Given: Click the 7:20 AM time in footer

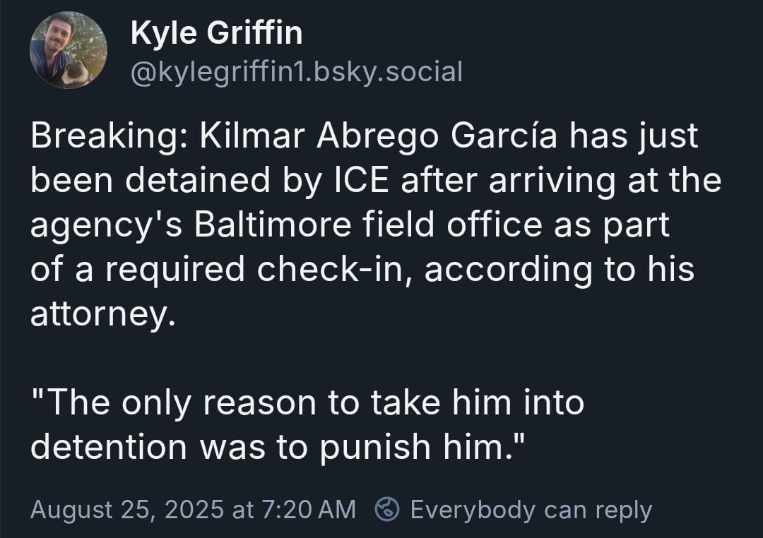Looking at the screenshot, I should pos(309,509).
